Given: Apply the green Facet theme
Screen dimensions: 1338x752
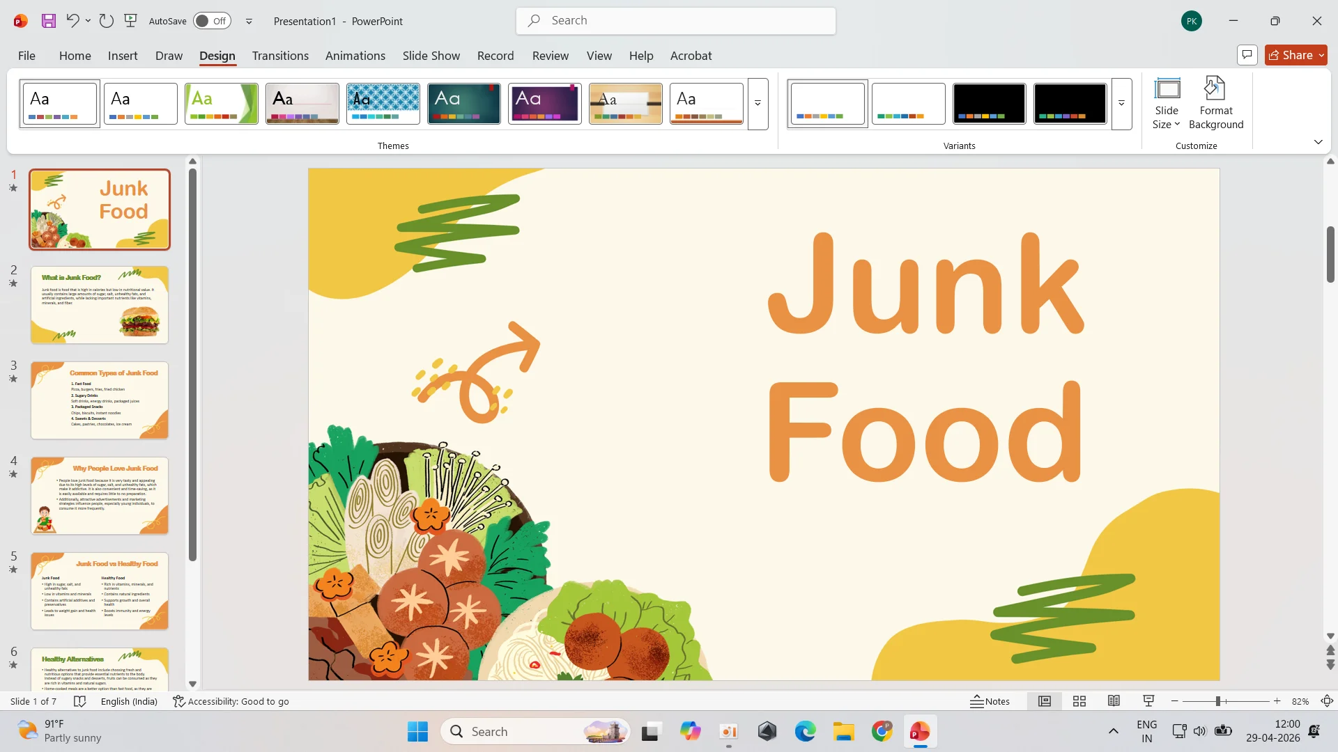Looking at the screenshot, I should 221,104.
